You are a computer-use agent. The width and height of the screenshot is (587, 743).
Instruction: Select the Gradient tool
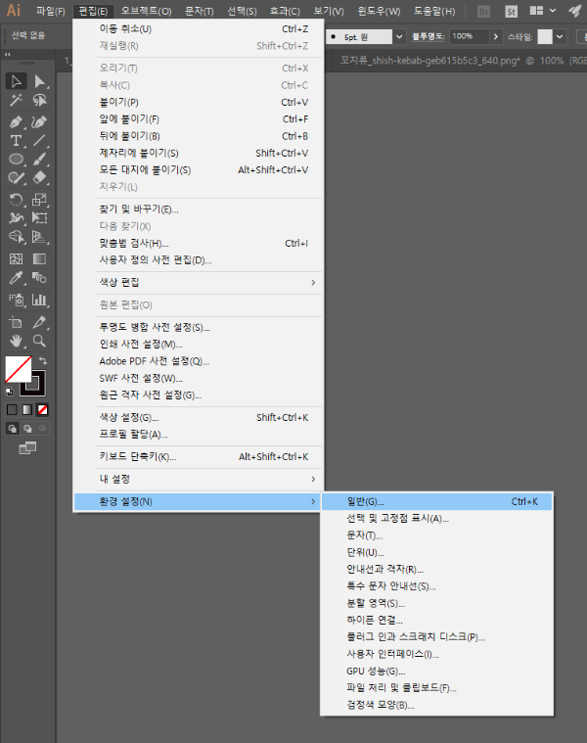(40, 258)
